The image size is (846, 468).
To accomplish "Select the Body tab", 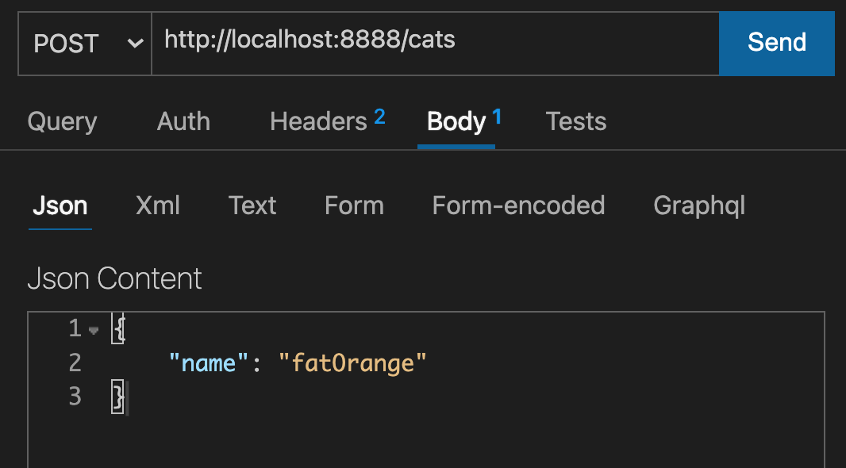I will coord(463,121).
